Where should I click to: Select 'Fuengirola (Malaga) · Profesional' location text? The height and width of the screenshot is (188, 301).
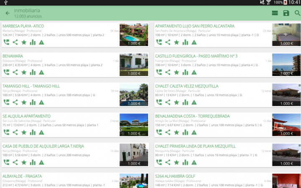(x=176, y=61)
